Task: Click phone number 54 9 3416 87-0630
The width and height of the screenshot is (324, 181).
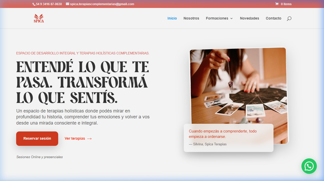Action: click(x=49, y=4)
